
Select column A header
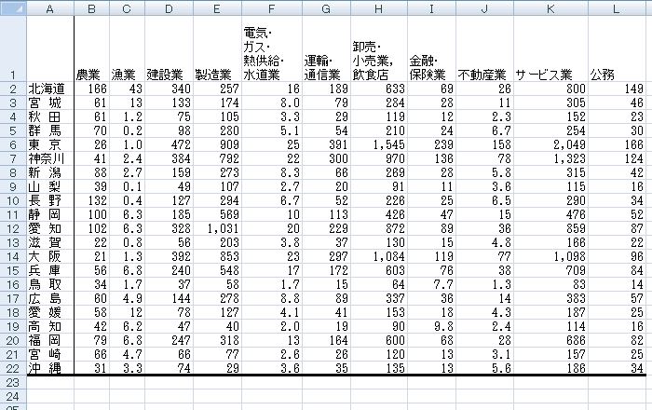(50, 8)
